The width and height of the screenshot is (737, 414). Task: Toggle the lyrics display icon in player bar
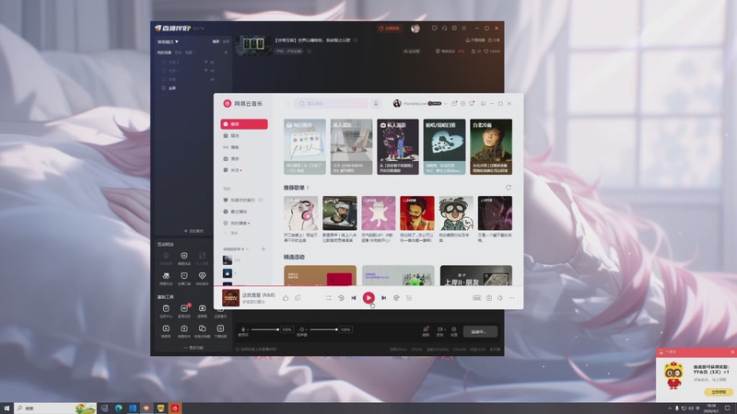coord(409,298)
